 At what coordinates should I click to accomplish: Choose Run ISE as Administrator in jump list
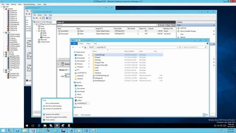coord(53,106)
